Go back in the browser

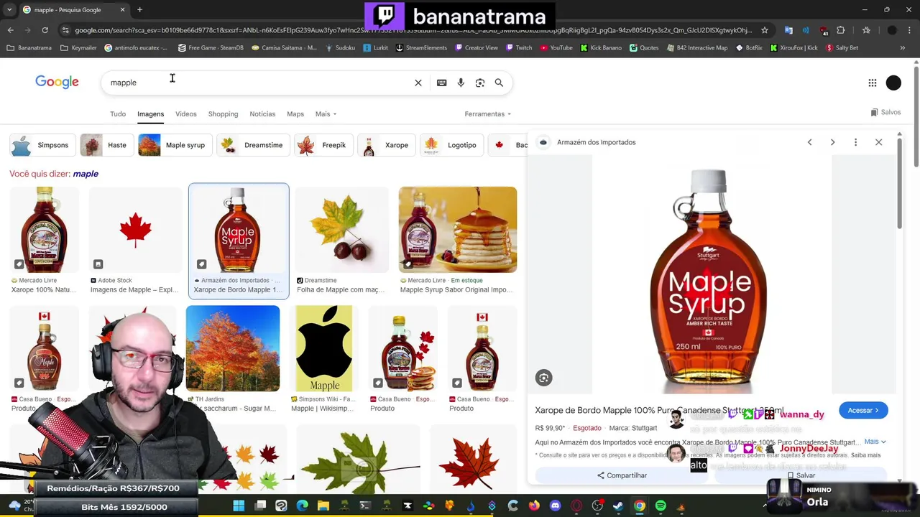(10, 30)
